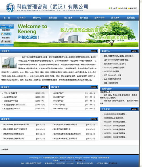Open news item 质量认证的新标准
142x167 pixels.
point(111,83)
